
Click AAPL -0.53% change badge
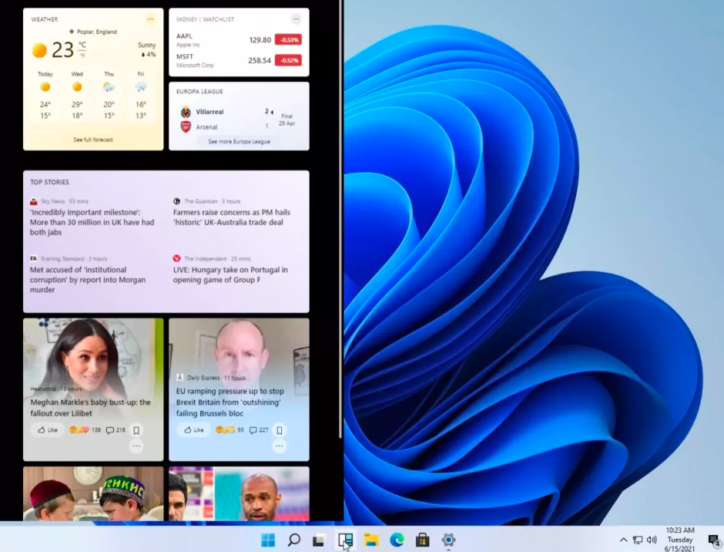click(289, 40)
